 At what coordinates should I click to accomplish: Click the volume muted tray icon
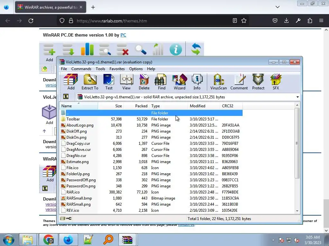(x=297, y=240)
